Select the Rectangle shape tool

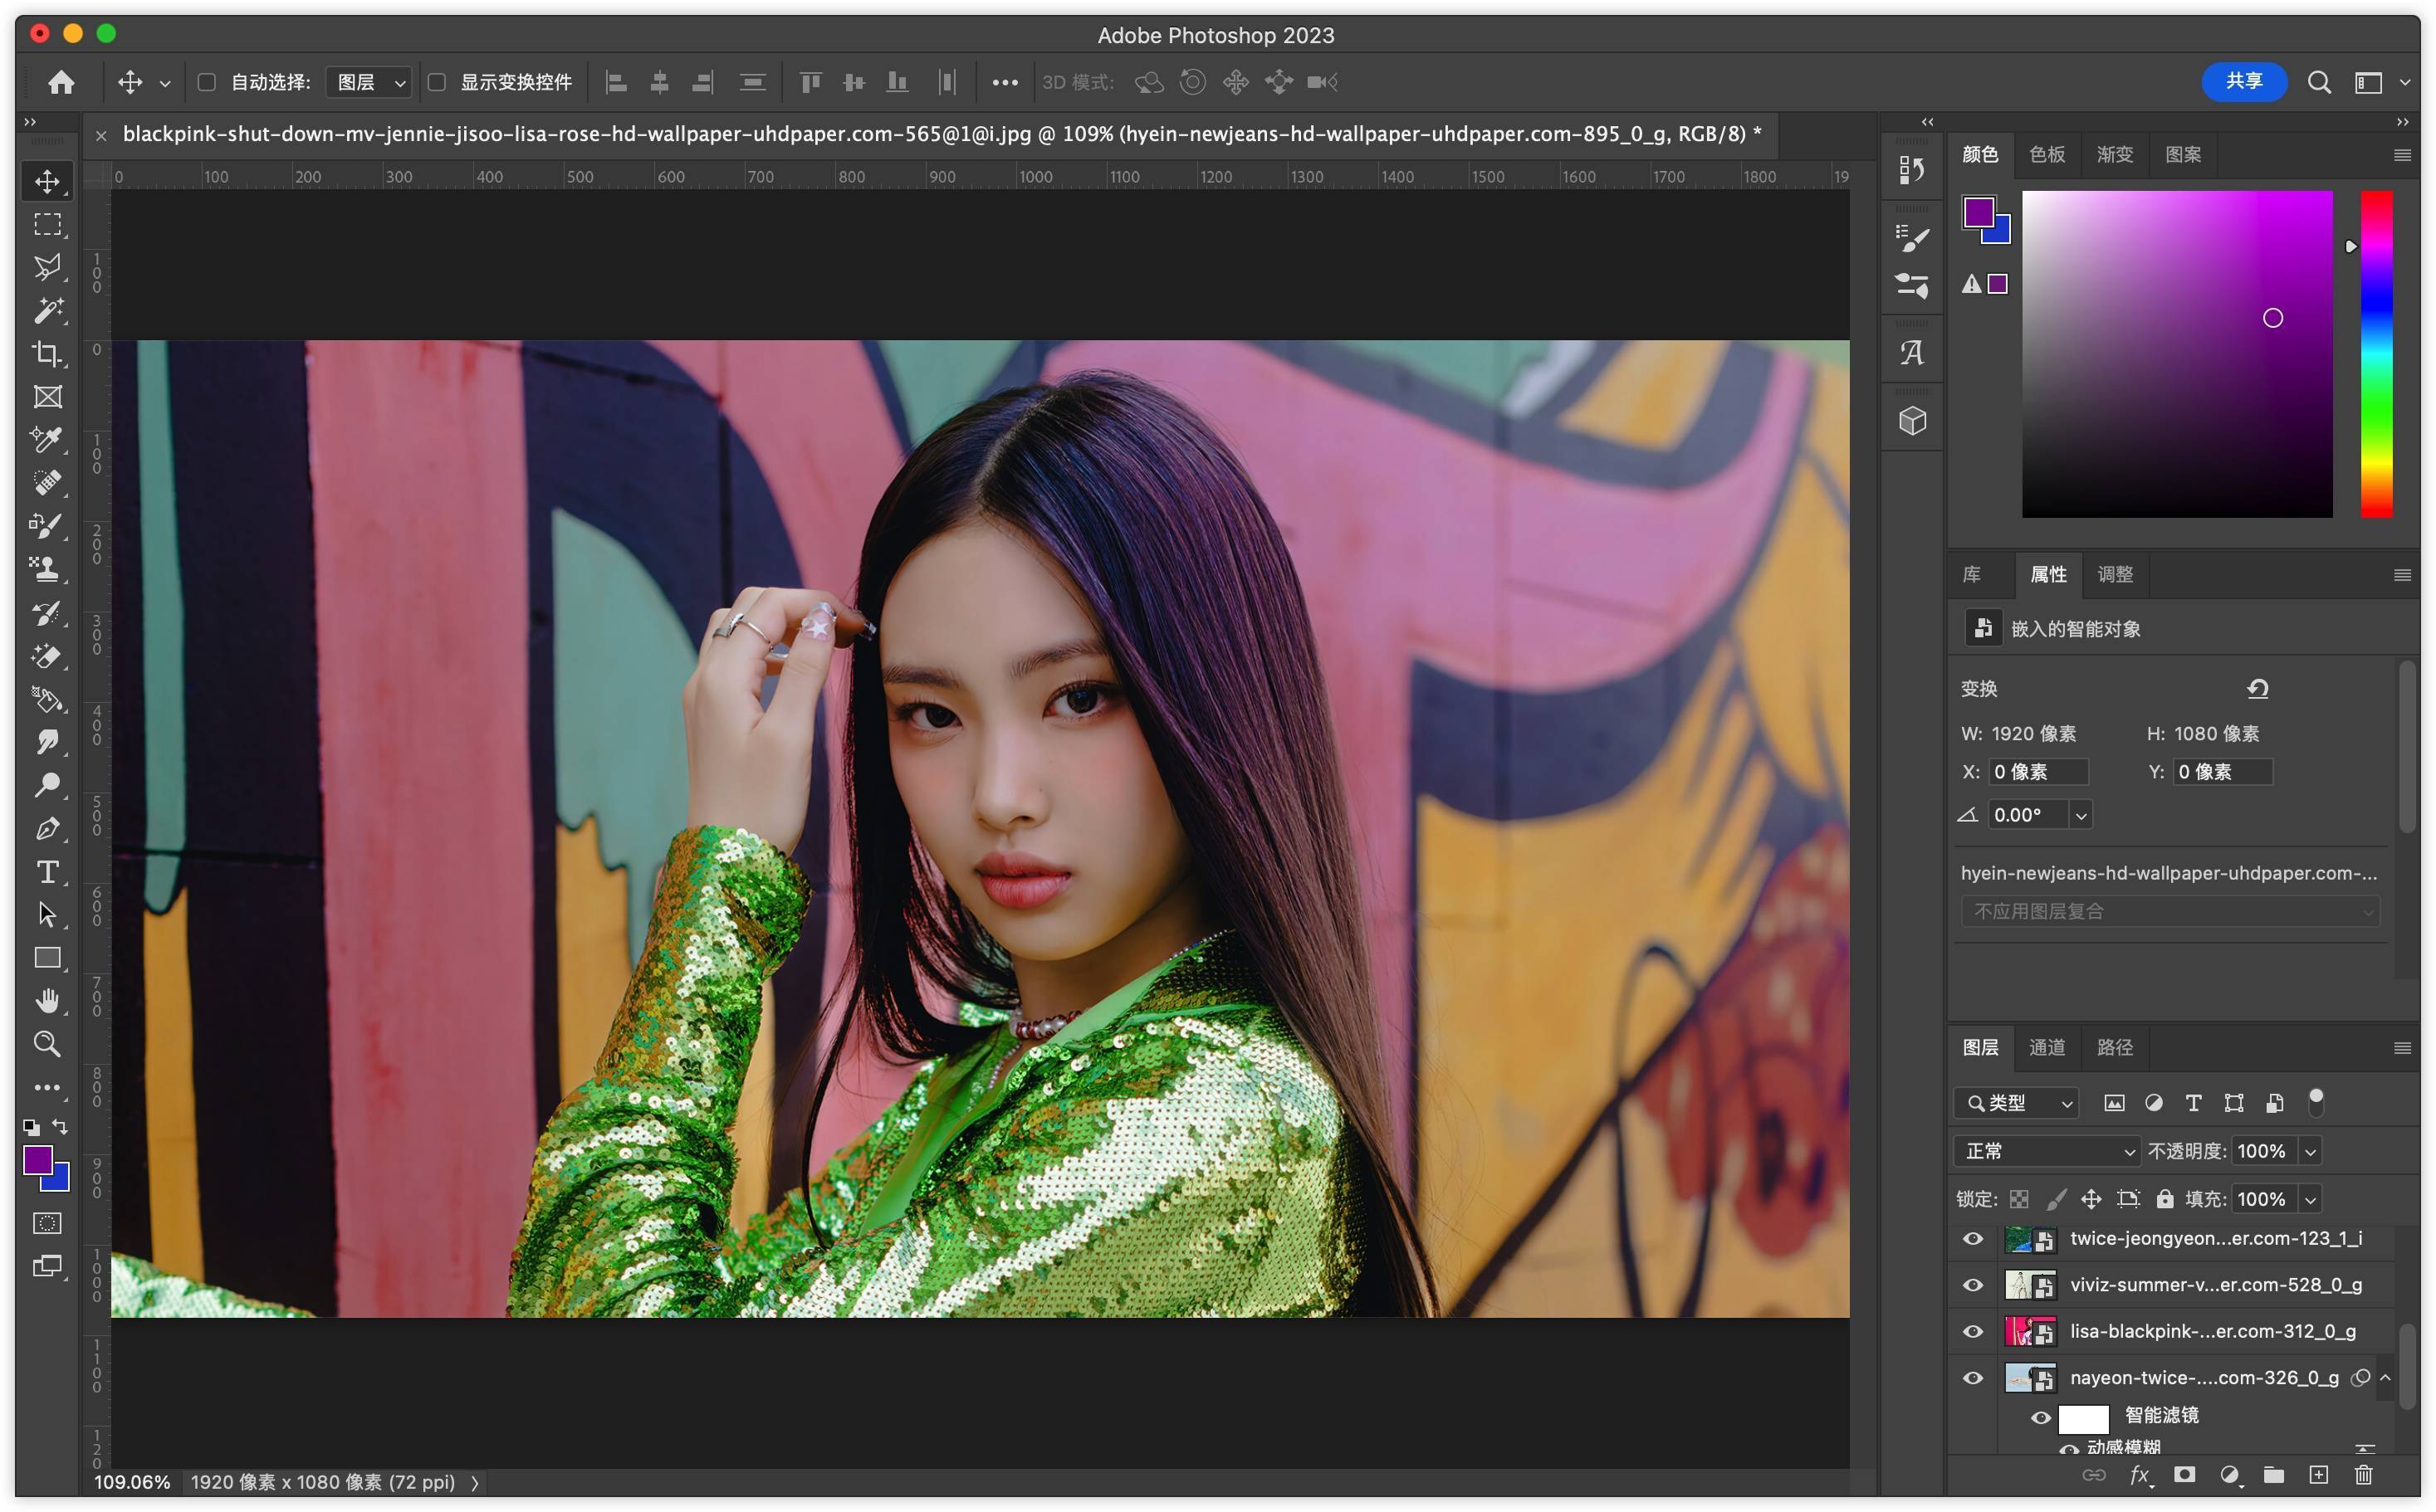(x=47, y=957)
